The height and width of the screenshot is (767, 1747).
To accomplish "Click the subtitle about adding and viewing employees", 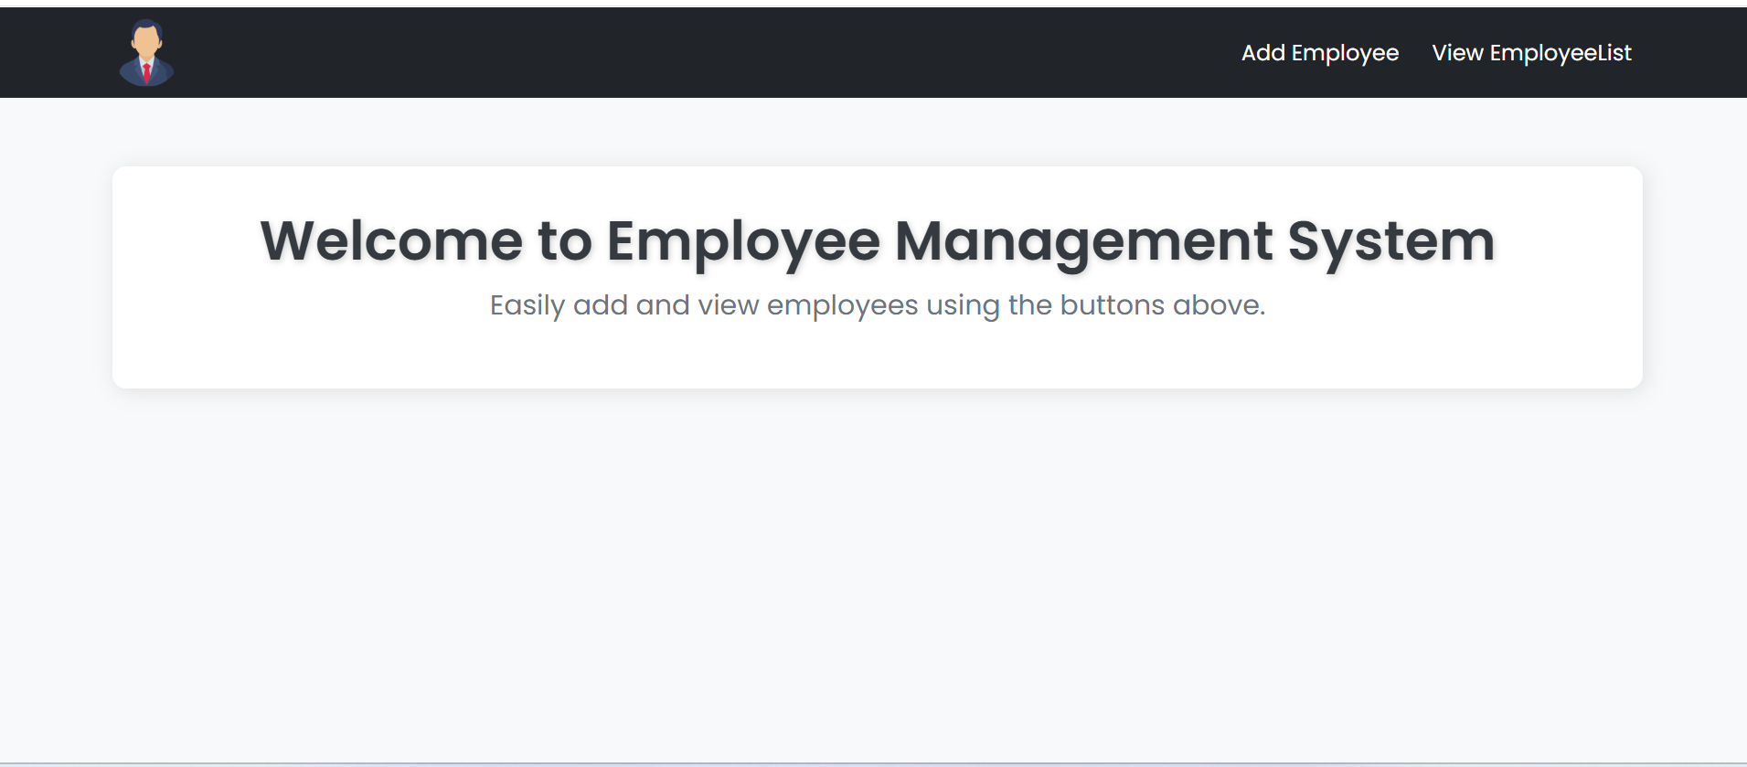I will click(877, 305).
